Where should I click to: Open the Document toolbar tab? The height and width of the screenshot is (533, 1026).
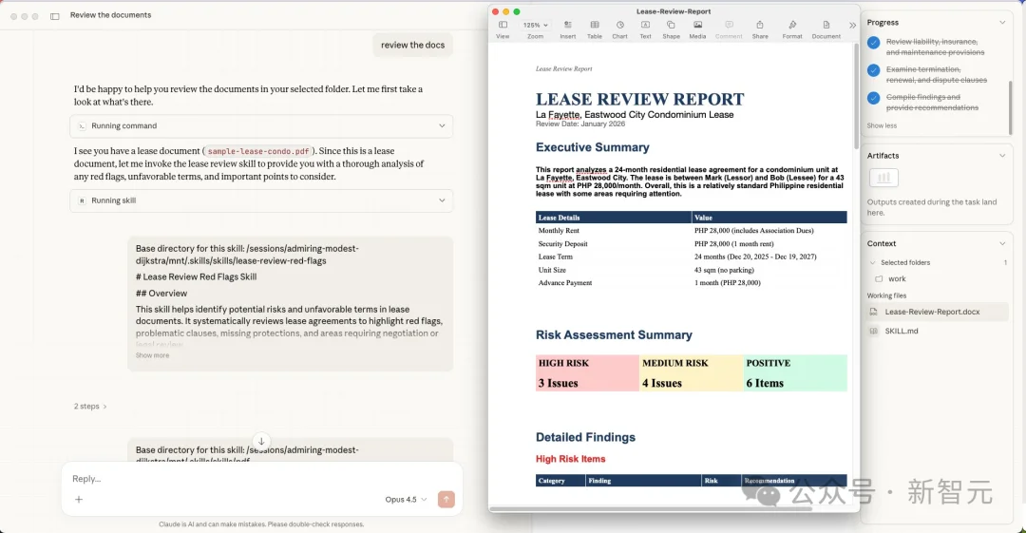pyautogui.click(x=826, y=29)
